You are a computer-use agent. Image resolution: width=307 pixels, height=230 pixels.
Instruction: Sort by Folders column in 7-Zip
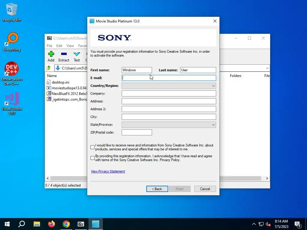pyautogui.click(x=236, y=76)
